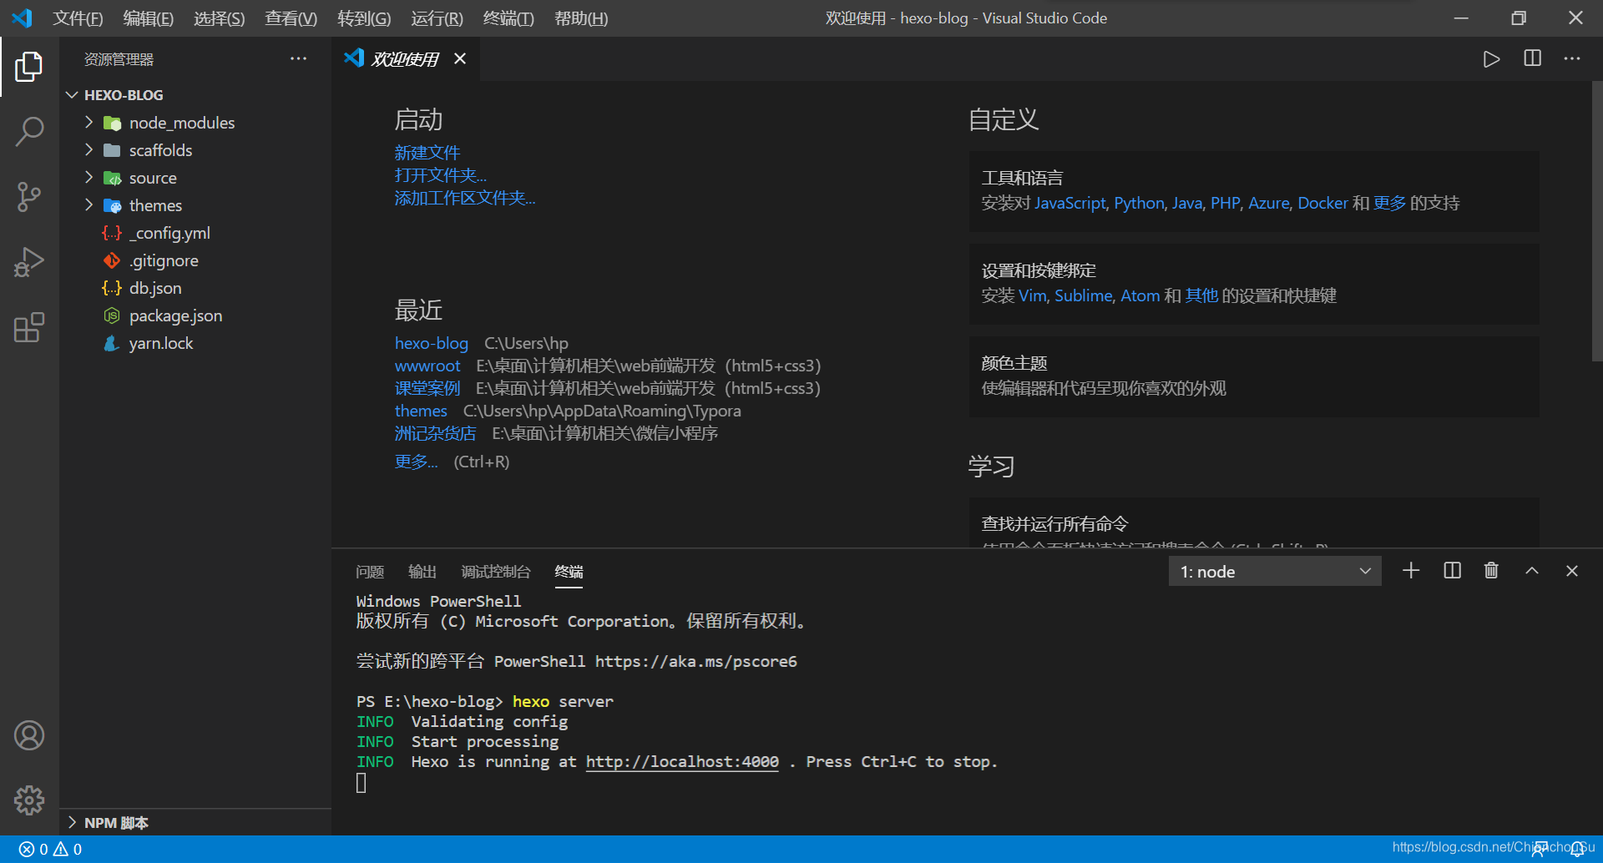The height and width of the screenshot is (863, 1603).
Task: Open the package.json file
Action: click(175, 315)
